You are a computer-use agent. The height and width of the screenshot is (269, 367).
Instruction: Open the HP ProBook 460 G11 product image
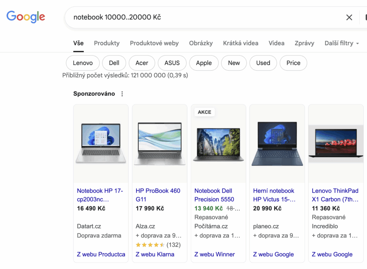pyautogui.click(x=159, y=143)
